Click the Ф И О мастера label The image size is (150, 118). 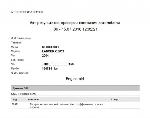[x=20, y=73]
